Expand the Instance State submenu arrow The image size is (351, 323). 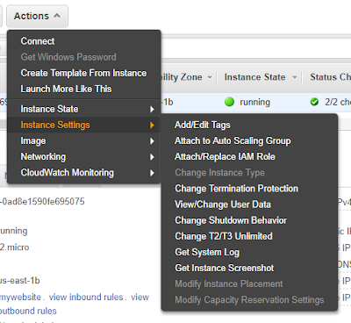click(152, 110)
